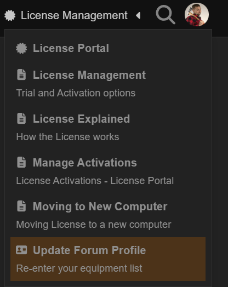This screenshot has height=287, width=228.
Task: Select the highlighted Update Forum Profile item
Action: [x=108, y=259]
